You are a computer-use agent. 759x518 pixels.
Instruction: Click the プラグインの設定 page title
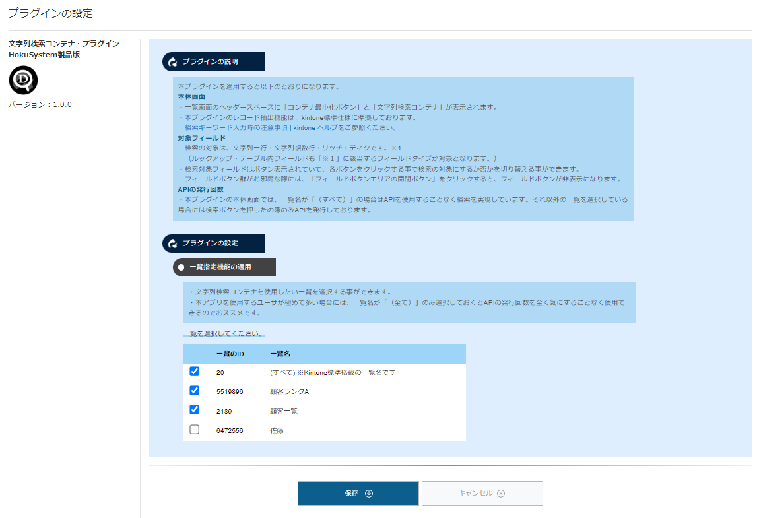[x=50, y=13]
